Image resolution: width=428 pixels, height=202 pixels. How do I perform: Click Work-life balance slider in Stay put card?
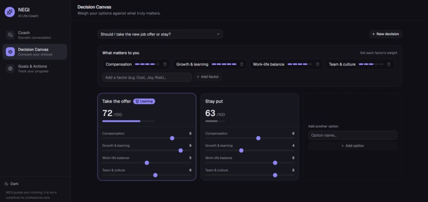(x=250, y=163)
